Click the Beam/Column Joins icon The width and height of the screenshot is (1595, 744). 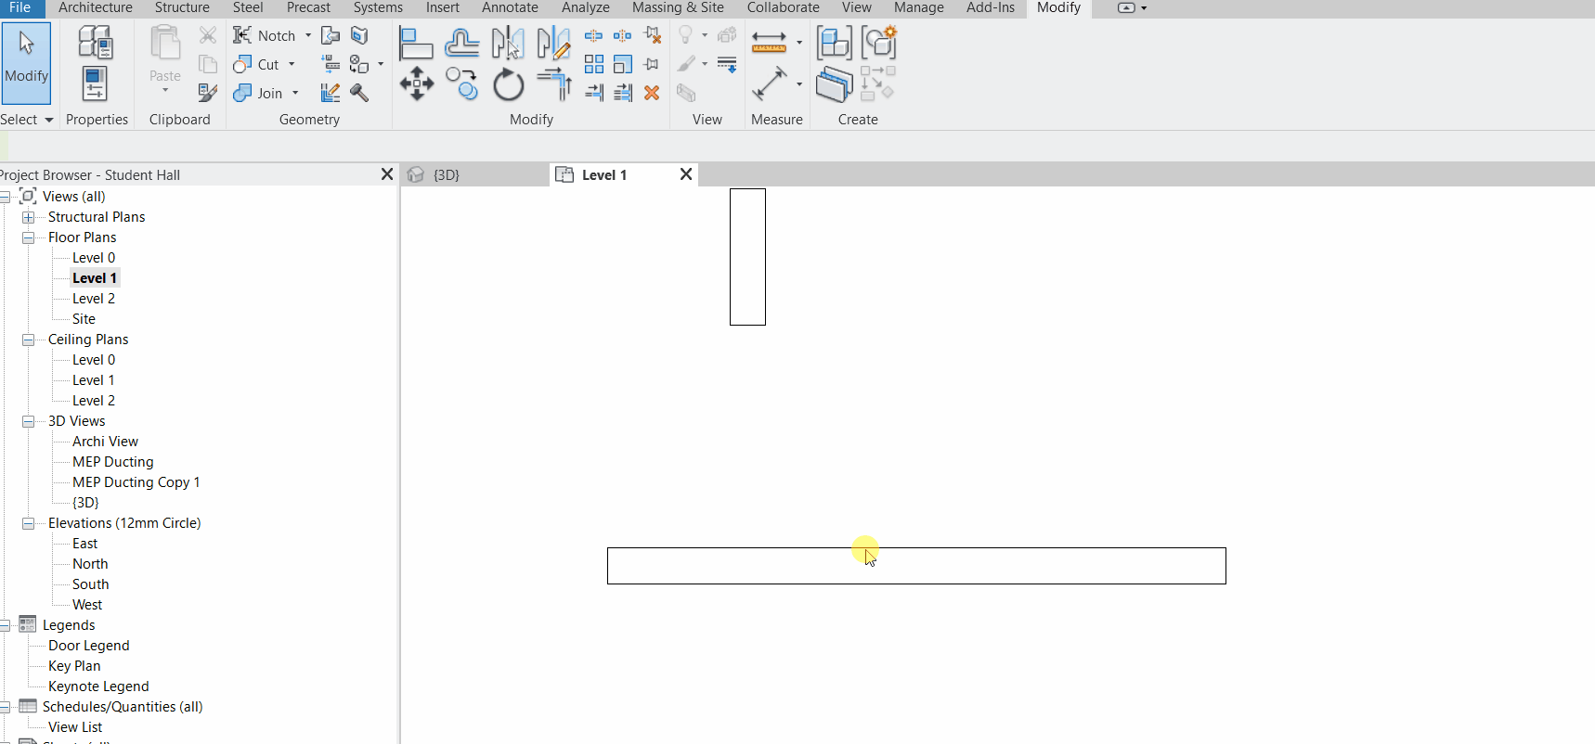(x=331, y=64)
